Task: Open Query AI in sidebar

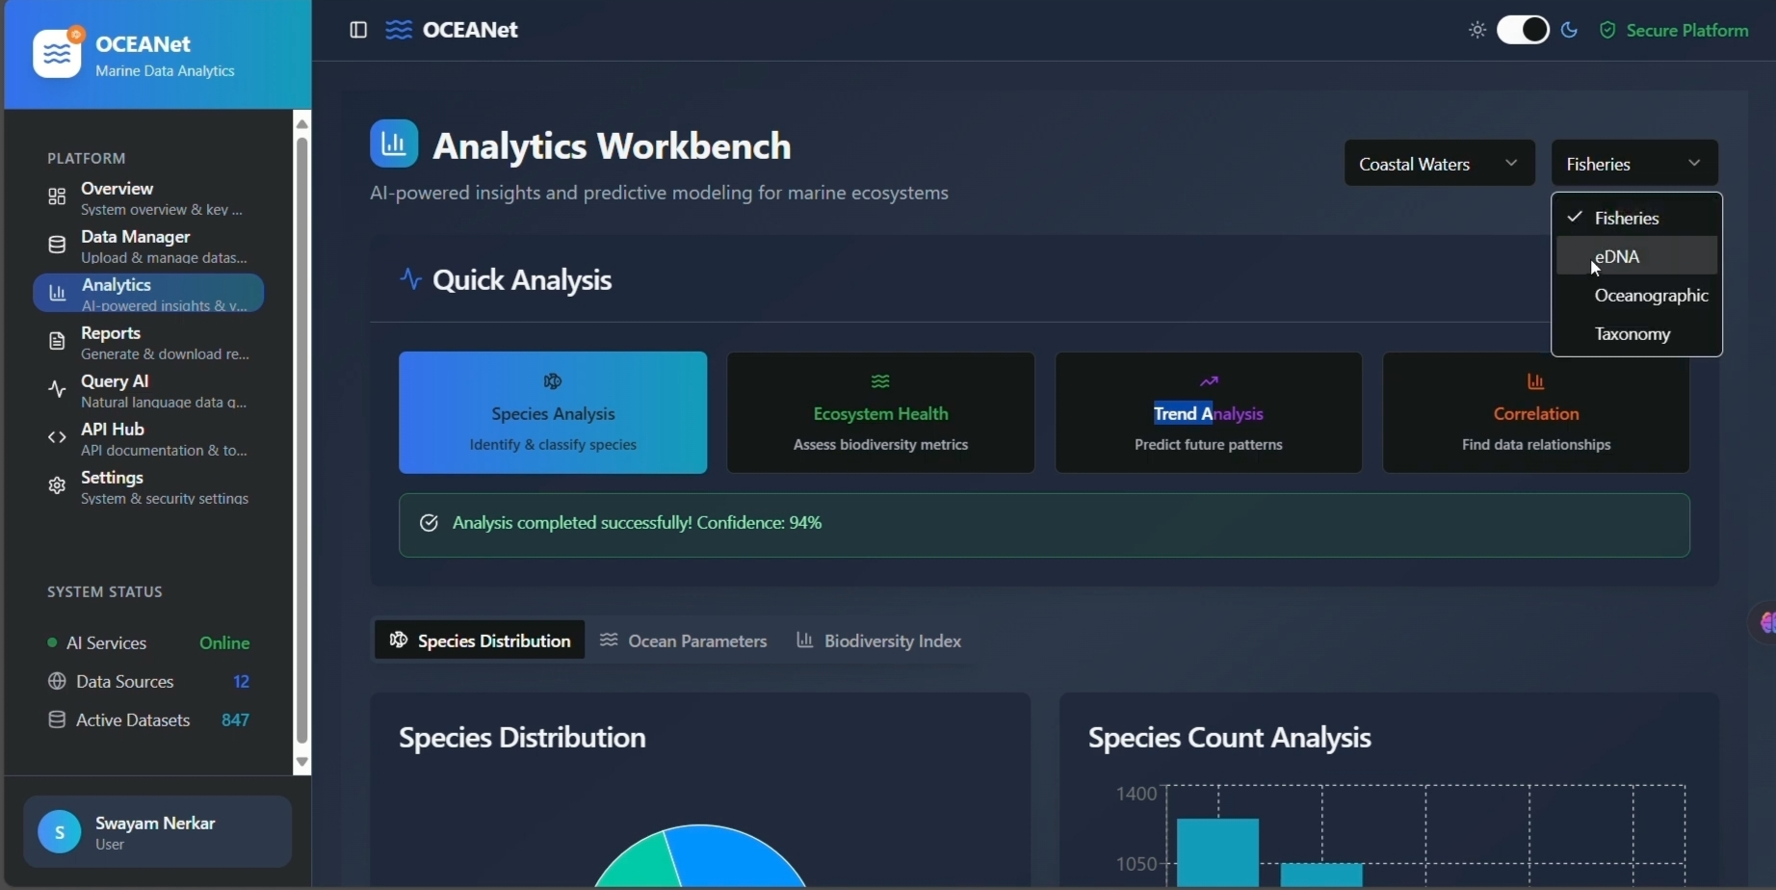Action: tap(148, 390)
